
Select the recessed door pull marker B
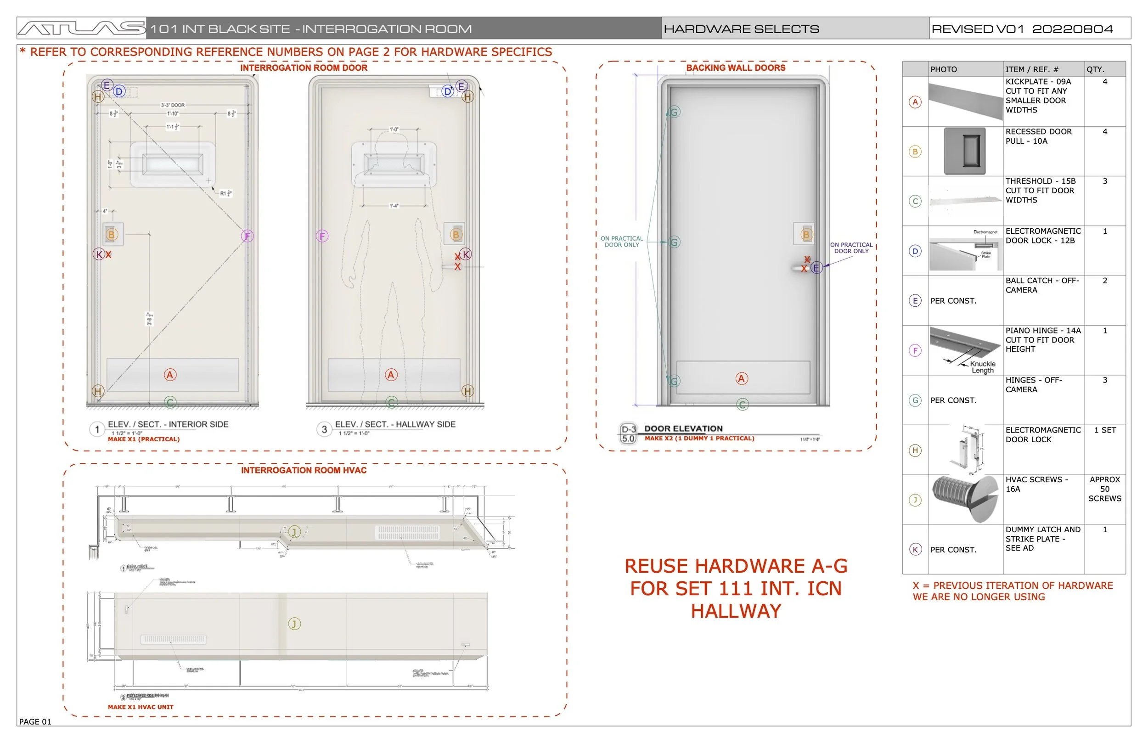click(113, 235)
